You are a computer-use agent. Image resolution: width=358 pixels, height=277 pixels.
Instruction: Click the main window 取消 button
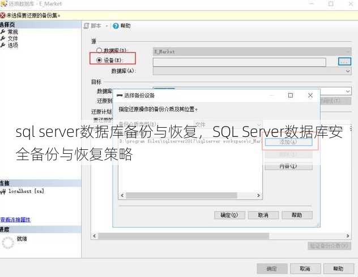coord(305,269)
